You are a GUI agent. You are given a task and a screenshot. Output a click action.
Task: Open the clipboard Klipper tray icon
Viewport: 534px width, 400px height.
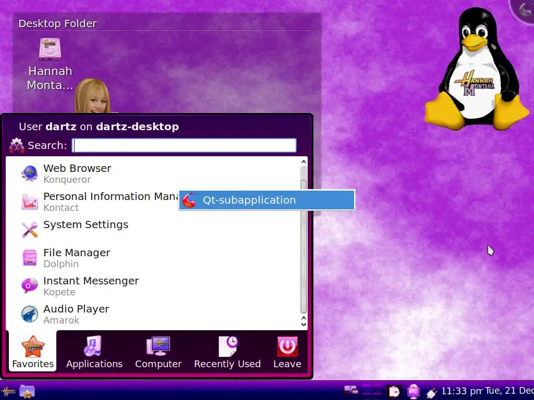394,392
